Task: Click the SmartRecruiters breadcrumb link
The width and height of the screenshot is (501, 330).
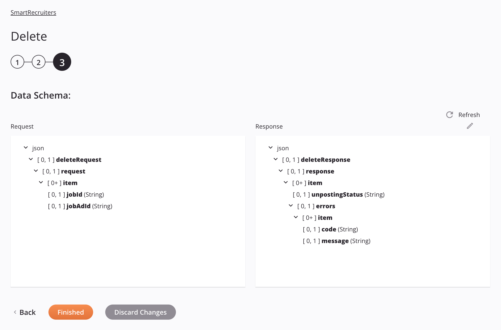Action: point(33,12)
